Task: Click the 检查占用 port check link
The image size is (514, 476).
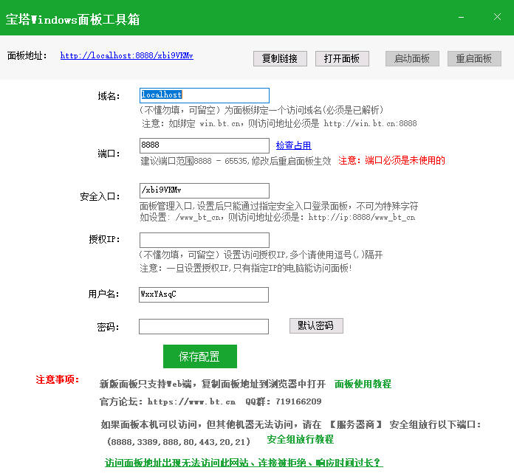Action: pyautogui.click(x=294, y=145)
